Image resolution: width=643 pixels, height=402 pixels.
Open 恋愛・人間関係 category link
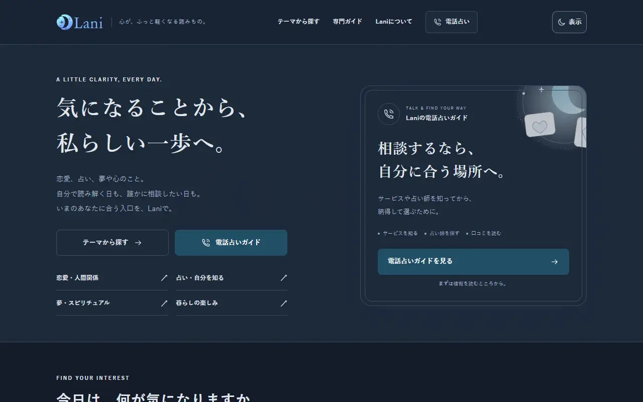(x=112, y=278)
